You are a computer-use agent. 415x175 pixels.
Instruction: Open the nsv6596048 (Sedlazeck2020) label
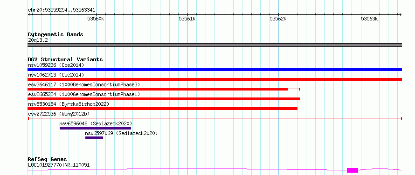coord(96,123)
